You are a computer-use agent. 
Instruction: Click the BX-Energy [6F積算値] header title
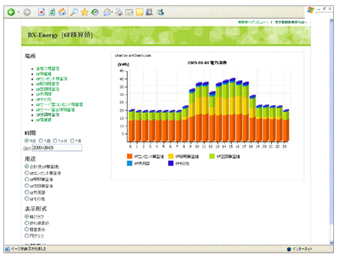[x=60, y=35]
